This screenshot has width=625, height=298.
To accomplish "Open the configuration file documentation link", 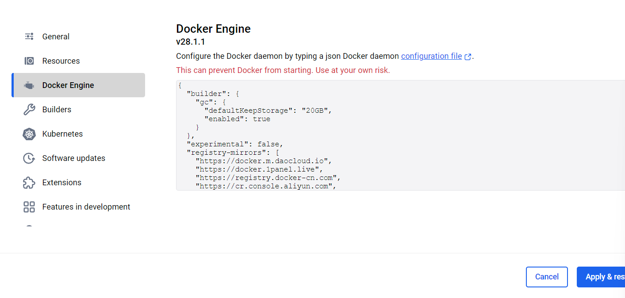I will click(x=431, y=56).
